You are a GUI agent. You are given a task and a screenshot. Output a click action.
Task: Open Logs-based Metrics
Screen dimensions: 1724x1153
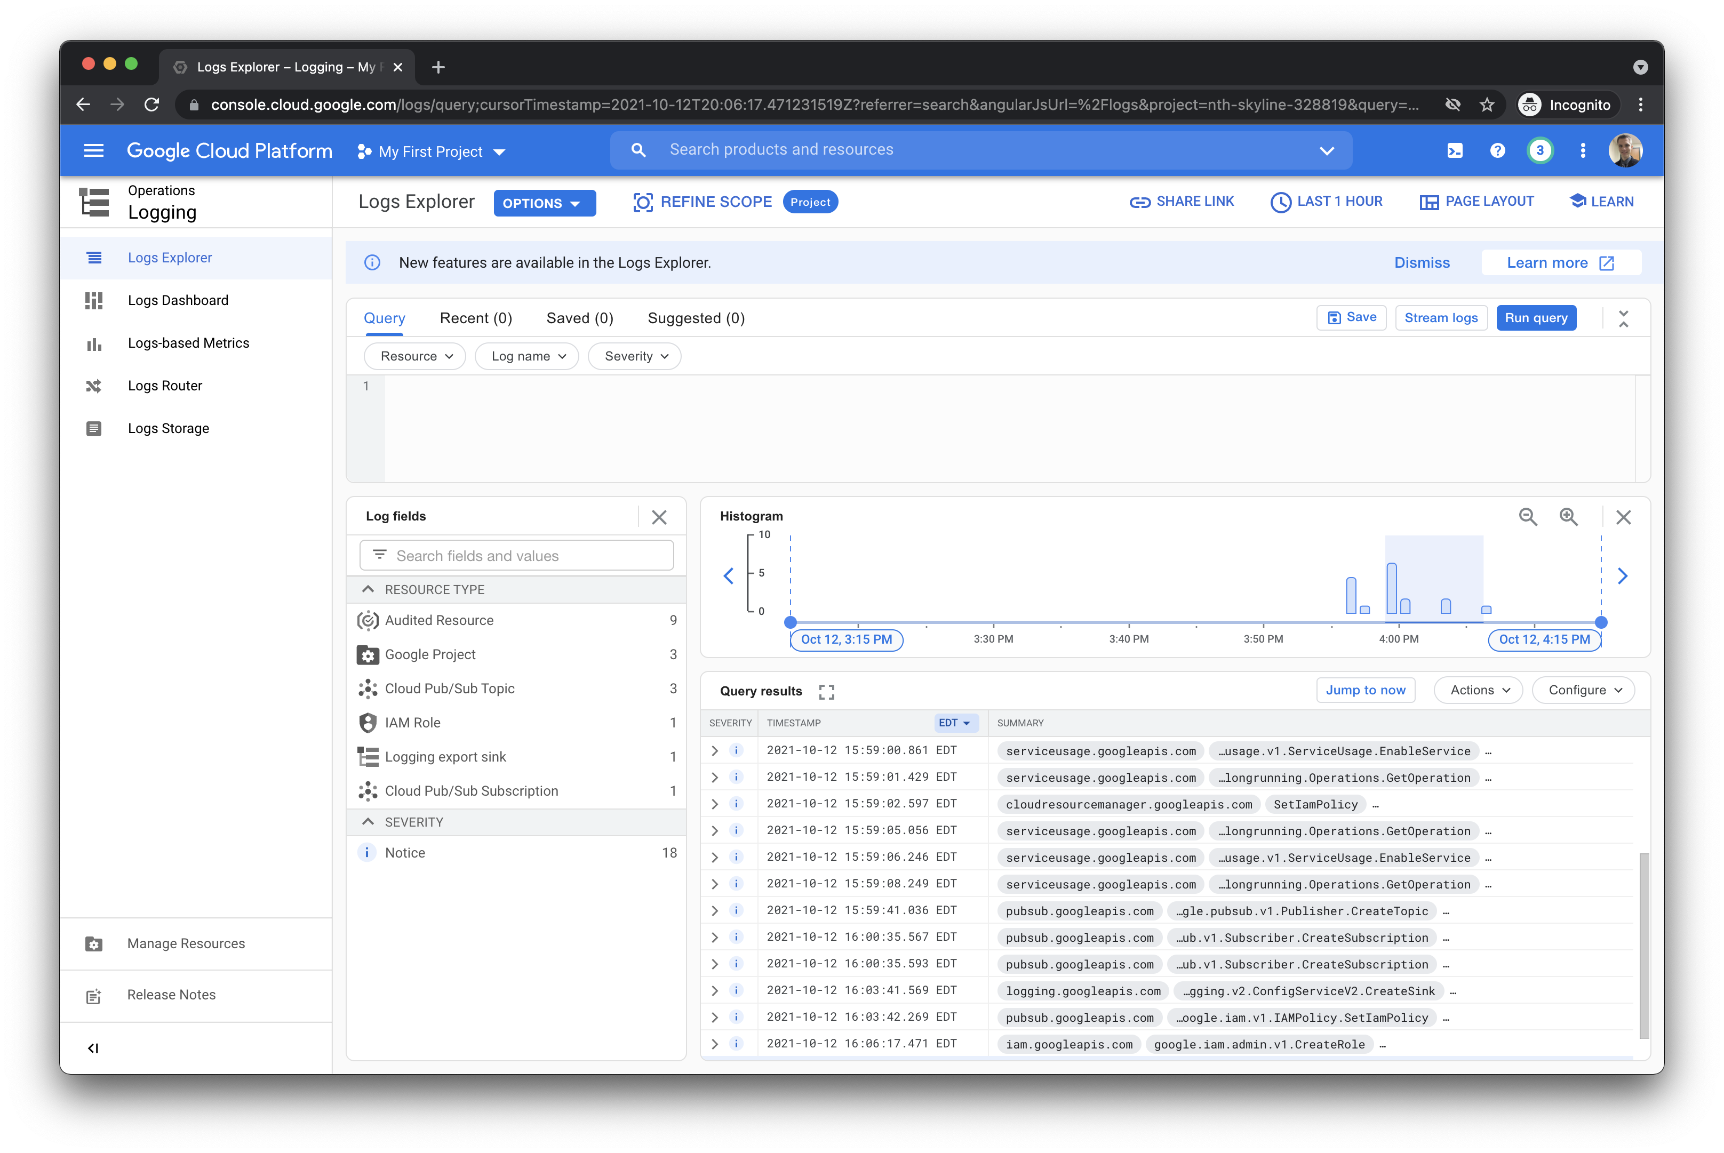click(188, 343)
